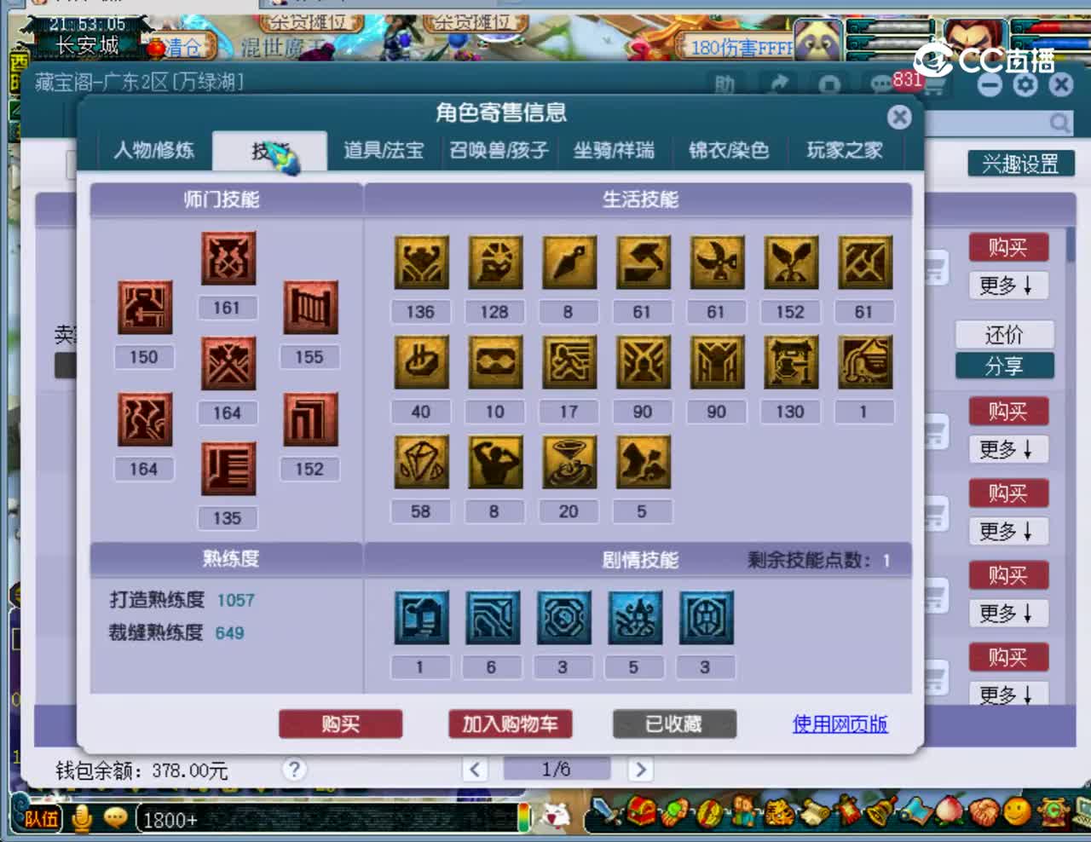Click the life skill icon with level 10

click(495, 362)
